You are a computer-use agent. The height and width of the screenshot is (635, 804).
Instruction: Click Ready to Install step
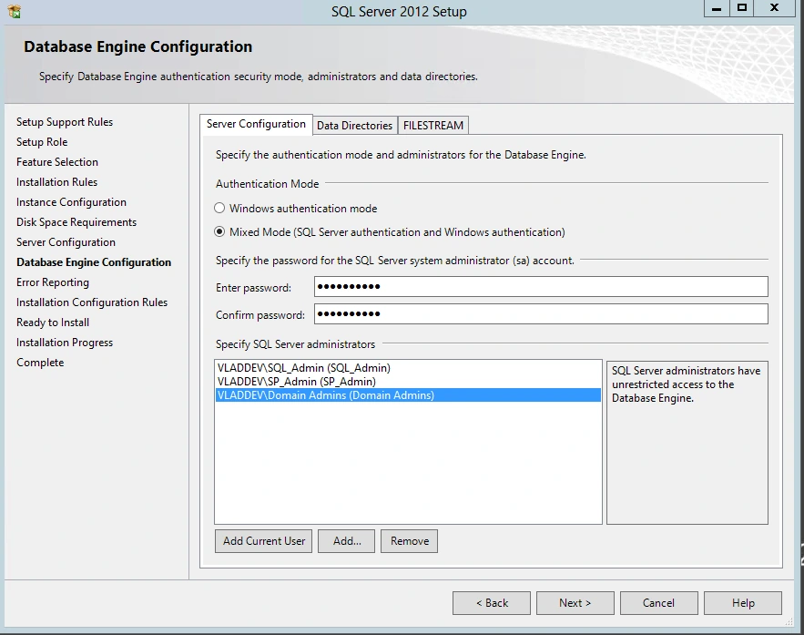(x=53, y=323)
